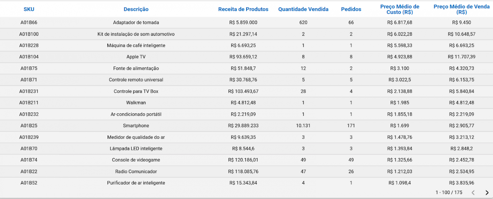Sort table by Descrição header
Image resolution: width=493 pixels, height=199 pixels.
point(136,9)
